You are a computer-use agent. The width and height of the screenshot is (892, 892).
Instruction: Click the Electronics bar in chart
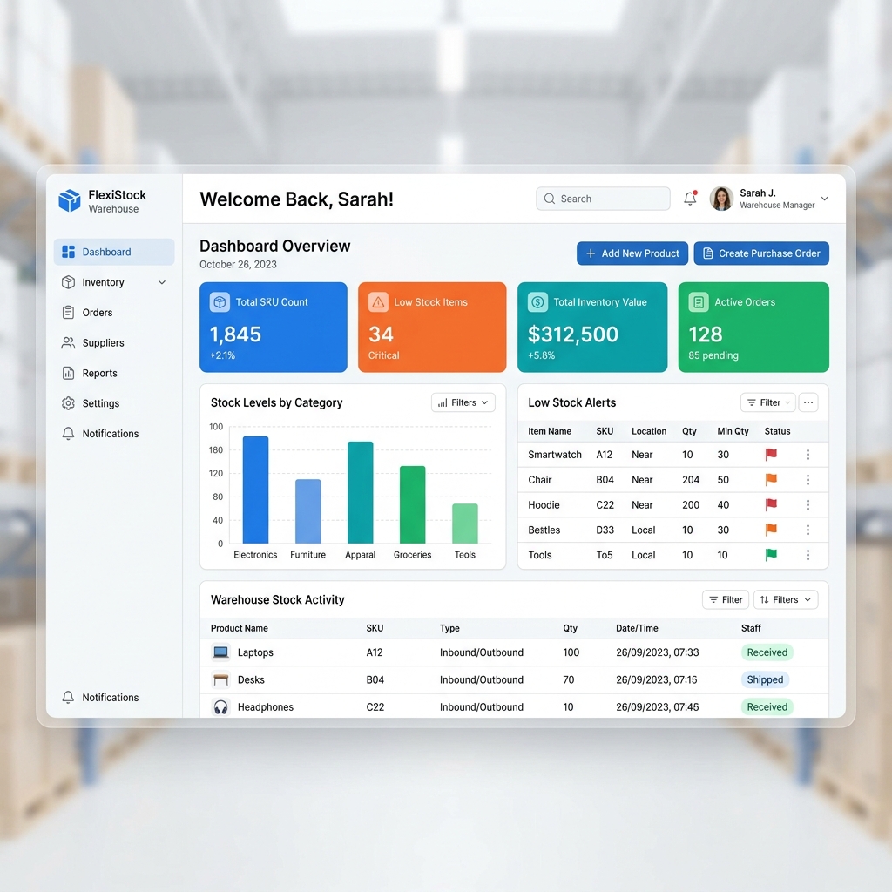tap(255, 490)
